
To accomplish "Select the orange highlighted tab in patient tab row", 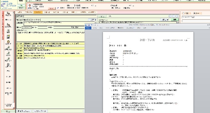I will [x=38, y=12].
